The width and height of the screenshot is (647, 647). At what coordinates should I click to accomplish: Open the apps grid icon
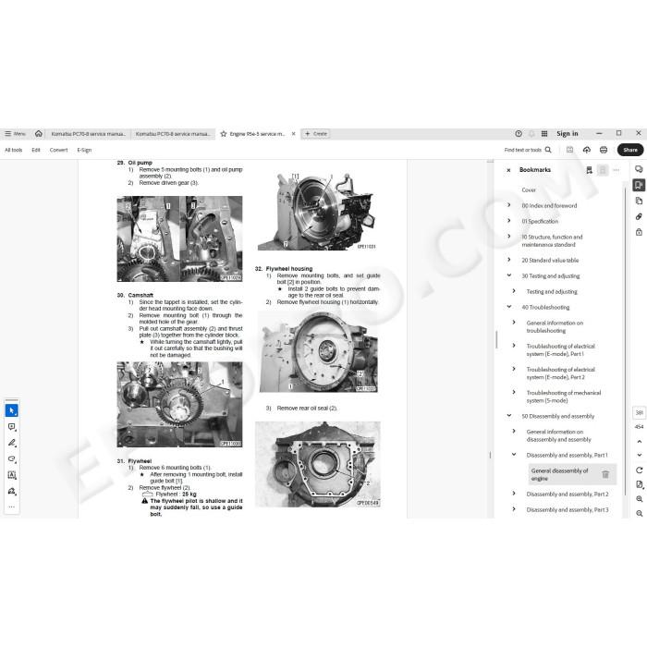click(544, 133)
